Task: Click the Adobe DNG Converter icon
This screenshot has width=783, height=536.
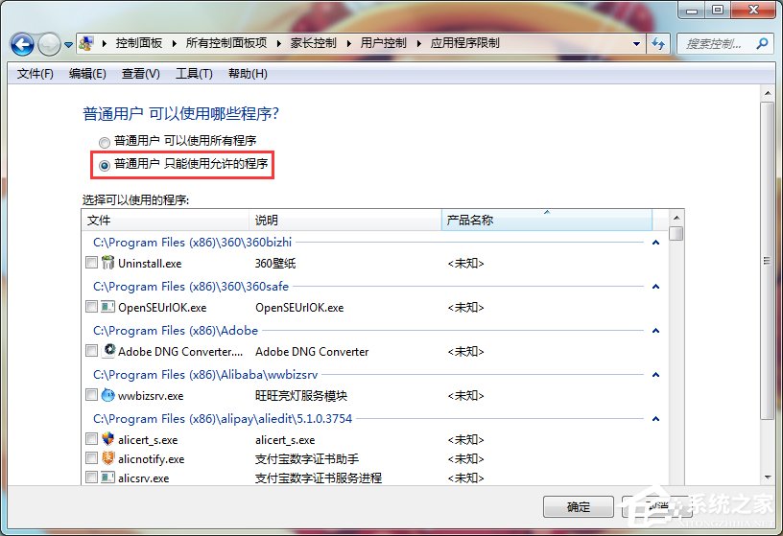Action: click(x=108, y=351)
